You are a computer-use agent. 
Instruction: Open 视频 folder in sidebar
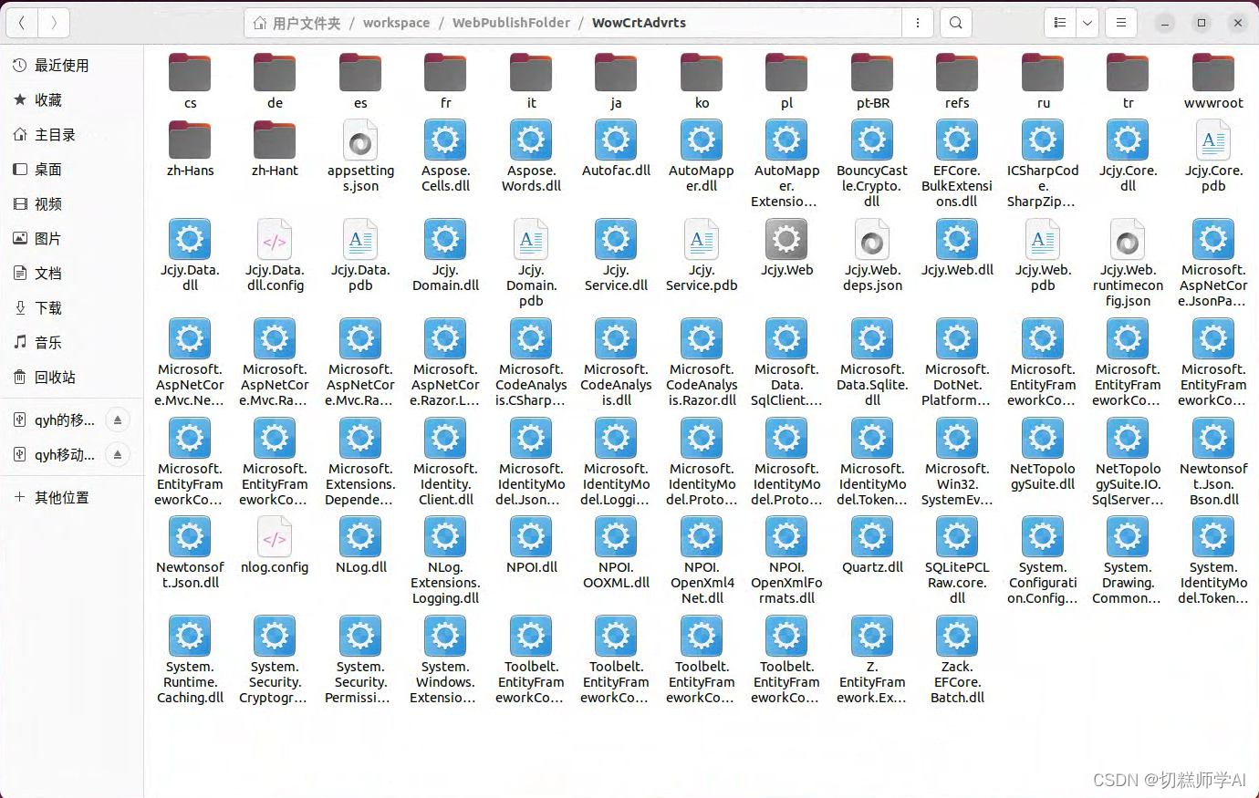71,204
